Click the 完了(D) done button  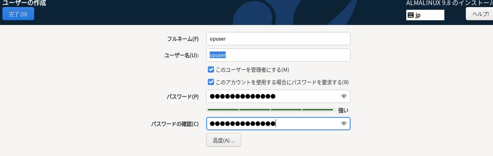pos(18,14)
